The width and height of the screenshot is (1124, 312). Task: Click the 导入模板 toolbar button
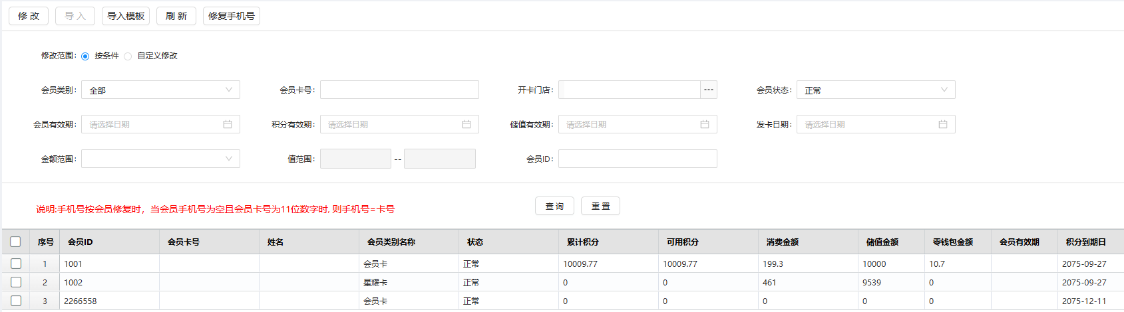pyautogui.click(x=126, y=16)
